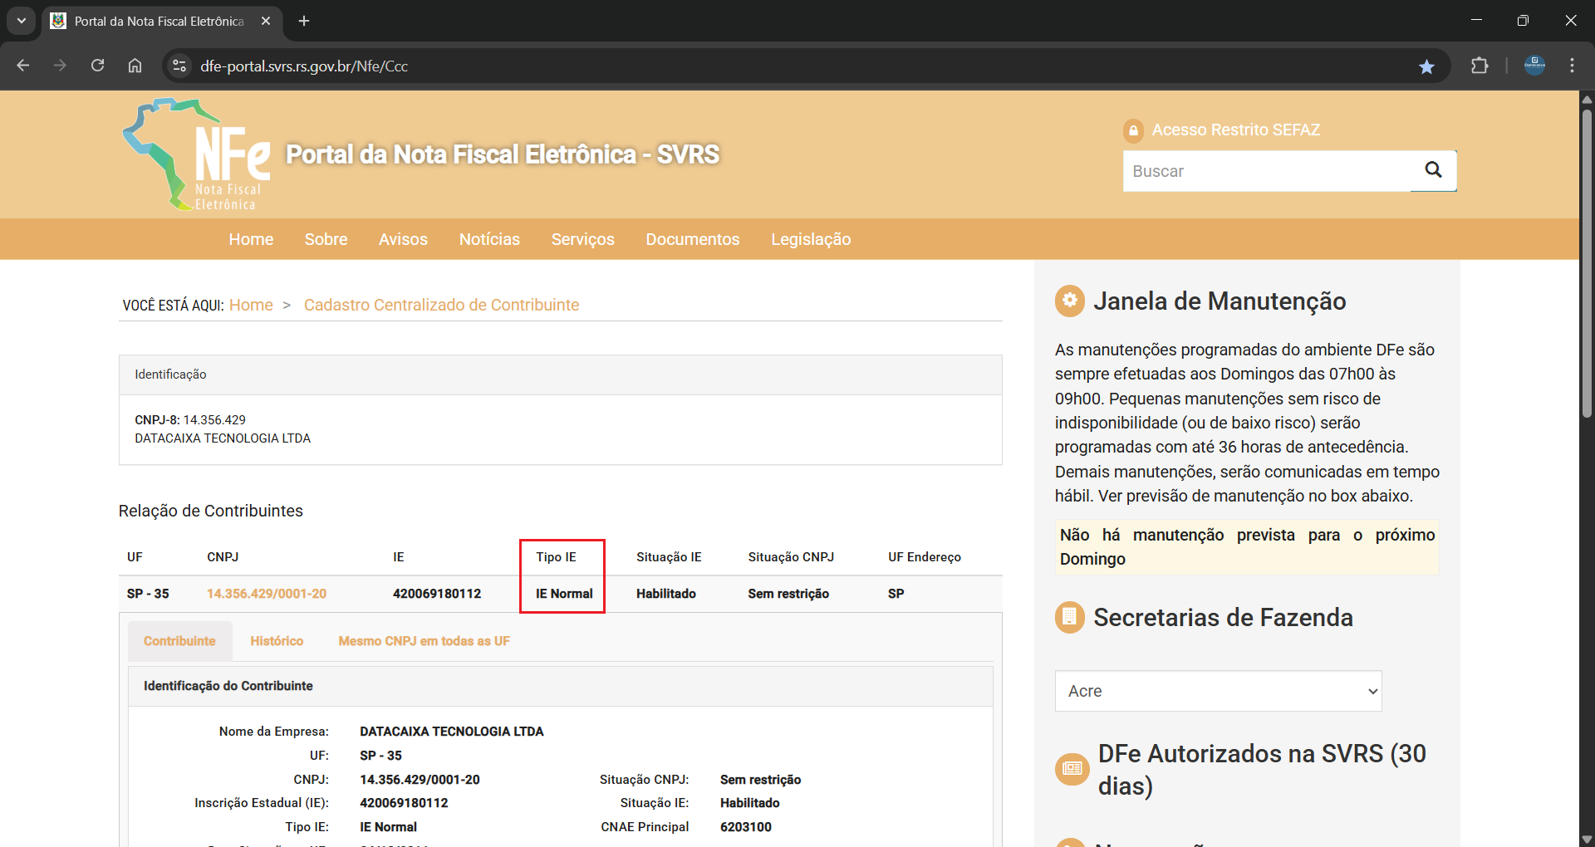1595x847 pixels.
Task: Go to browser home page icon
Action: (135, 66)
